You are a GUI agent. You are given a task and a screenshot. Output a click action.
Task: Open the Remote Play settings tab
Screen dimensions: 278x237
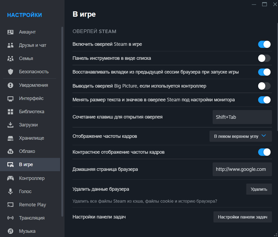point(32,205)
